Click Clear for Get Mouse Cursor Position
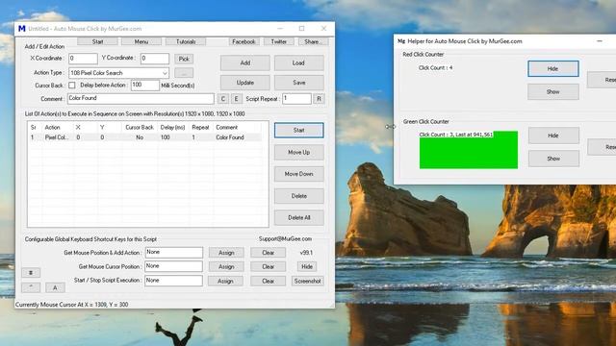The image size is (616, 346). (268, 267)
